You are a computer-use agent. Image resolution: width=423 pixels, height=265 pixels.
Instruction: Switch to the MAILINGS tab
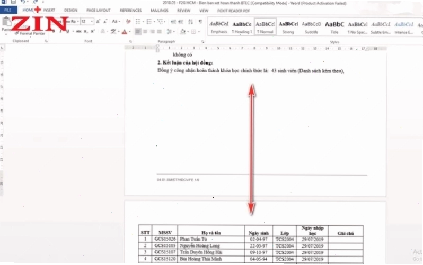[159, 10]
